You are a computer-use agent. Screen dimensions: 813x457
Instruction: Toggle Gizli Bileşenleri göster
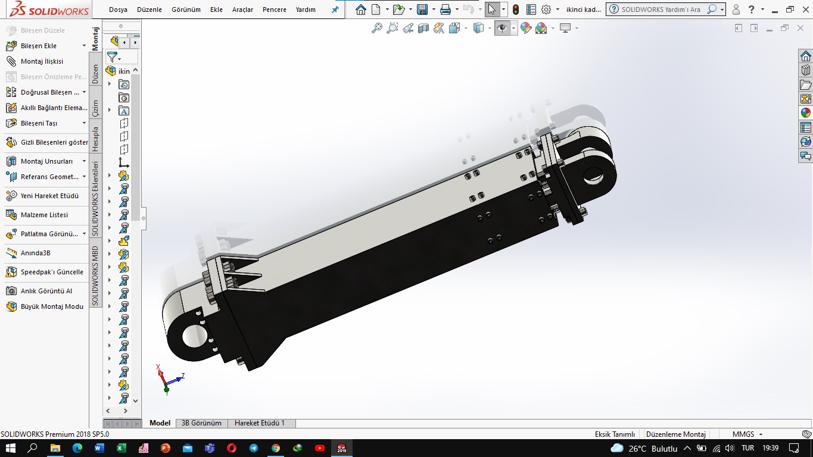[46, 142]
